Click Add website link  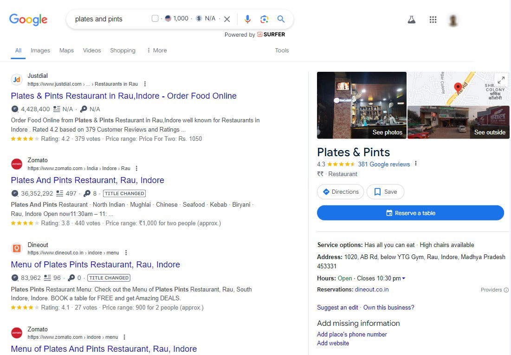pyautogui.click(x=333, y=343)
